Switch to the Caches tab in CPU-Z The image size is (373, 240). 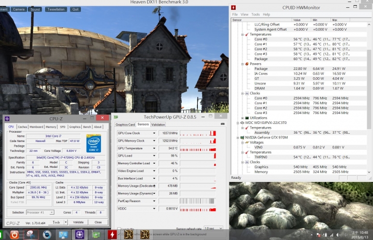pyautogui.click(x=22, y=127)
